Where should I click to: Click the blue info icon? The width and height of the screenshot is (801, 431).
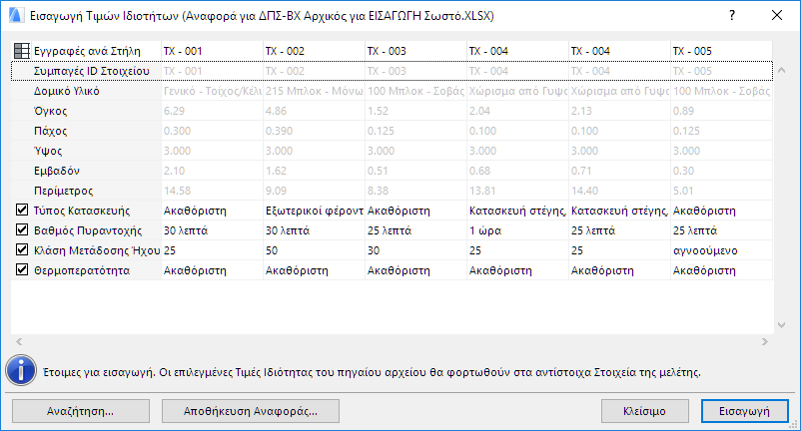[x=21, y=371]
